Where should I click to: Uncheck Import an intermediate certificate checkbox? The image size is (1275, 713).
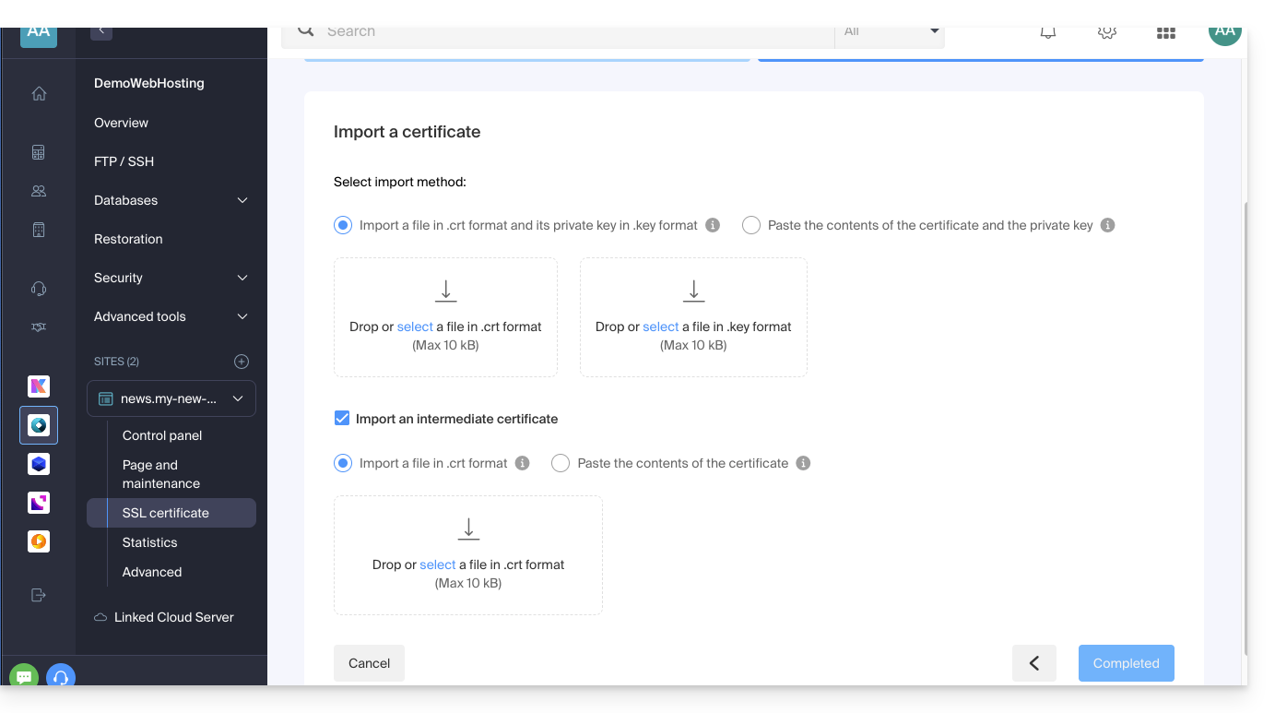pos(342,419)
